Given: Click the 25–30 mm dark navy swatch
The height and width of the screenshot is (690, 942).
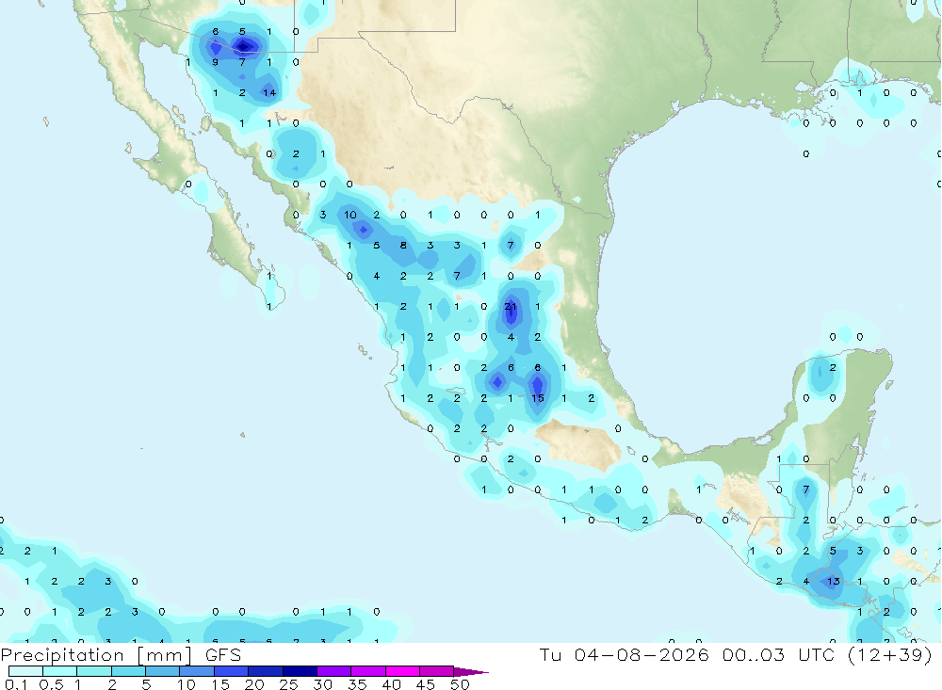Looking at the screenshot, I should (x=300, y=671).
